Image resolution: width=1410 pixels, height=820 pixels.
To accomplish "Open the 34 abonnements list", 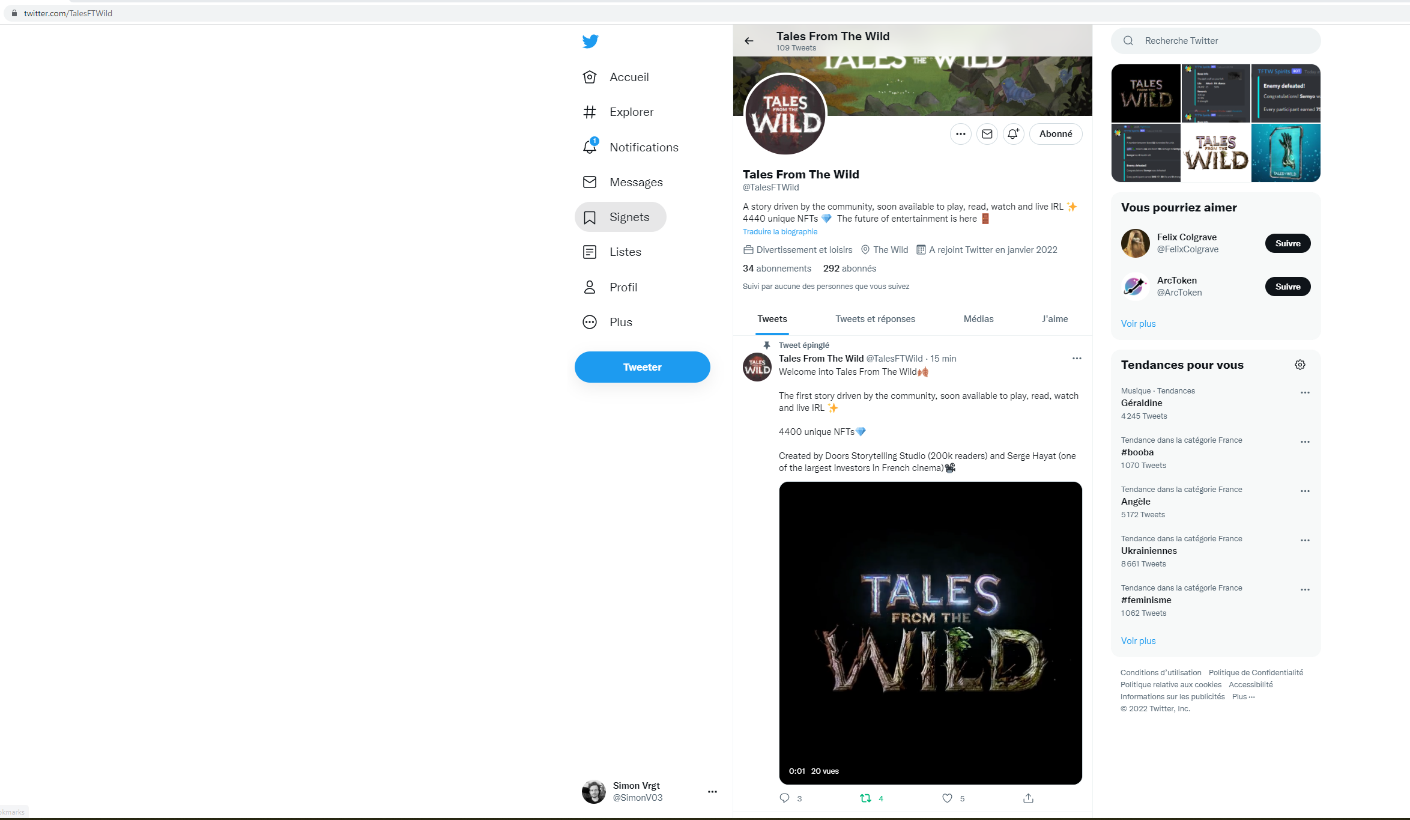I will pos(776,269).
